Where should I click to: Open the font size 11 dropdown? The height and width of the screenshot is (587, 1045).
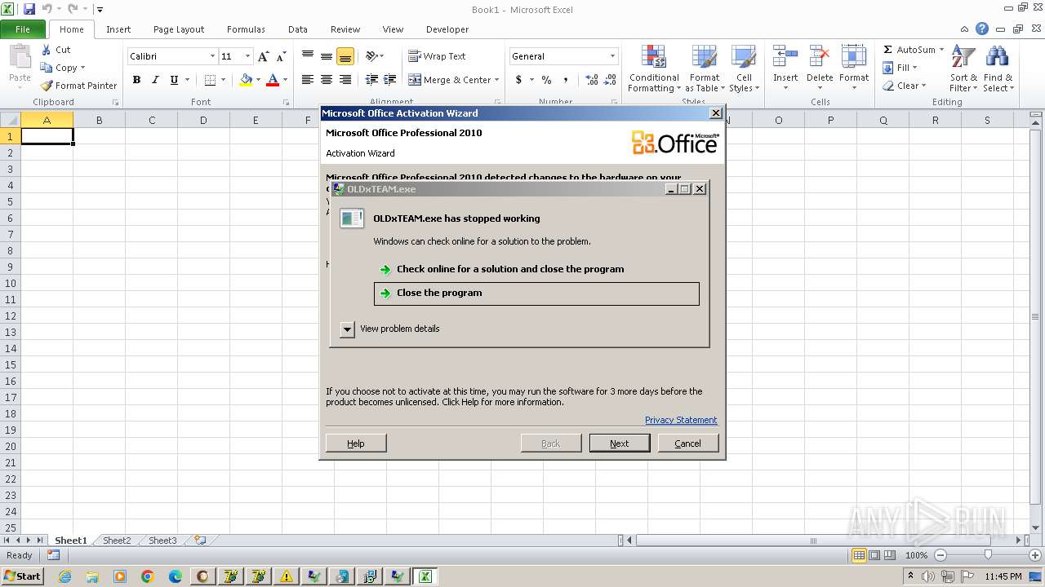click(x=247, y=56)
